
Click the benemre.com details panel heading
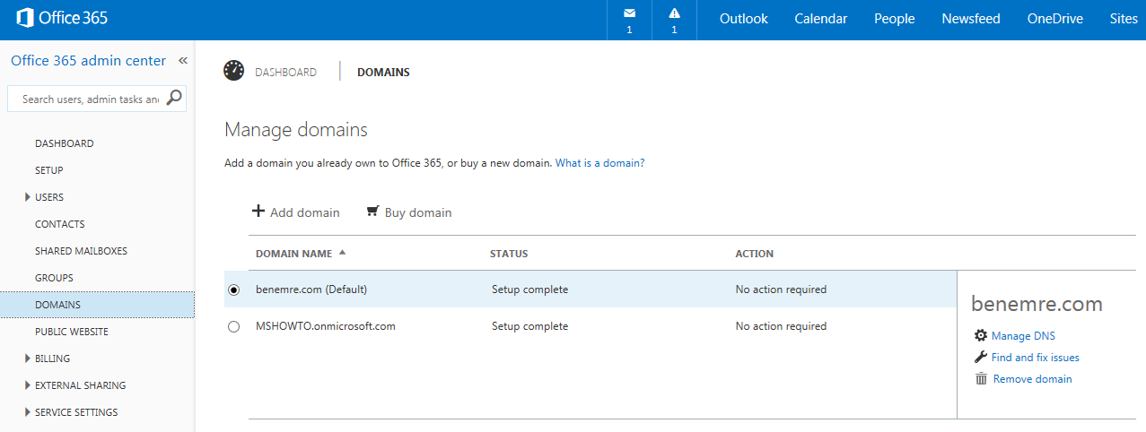point(1037,305)
